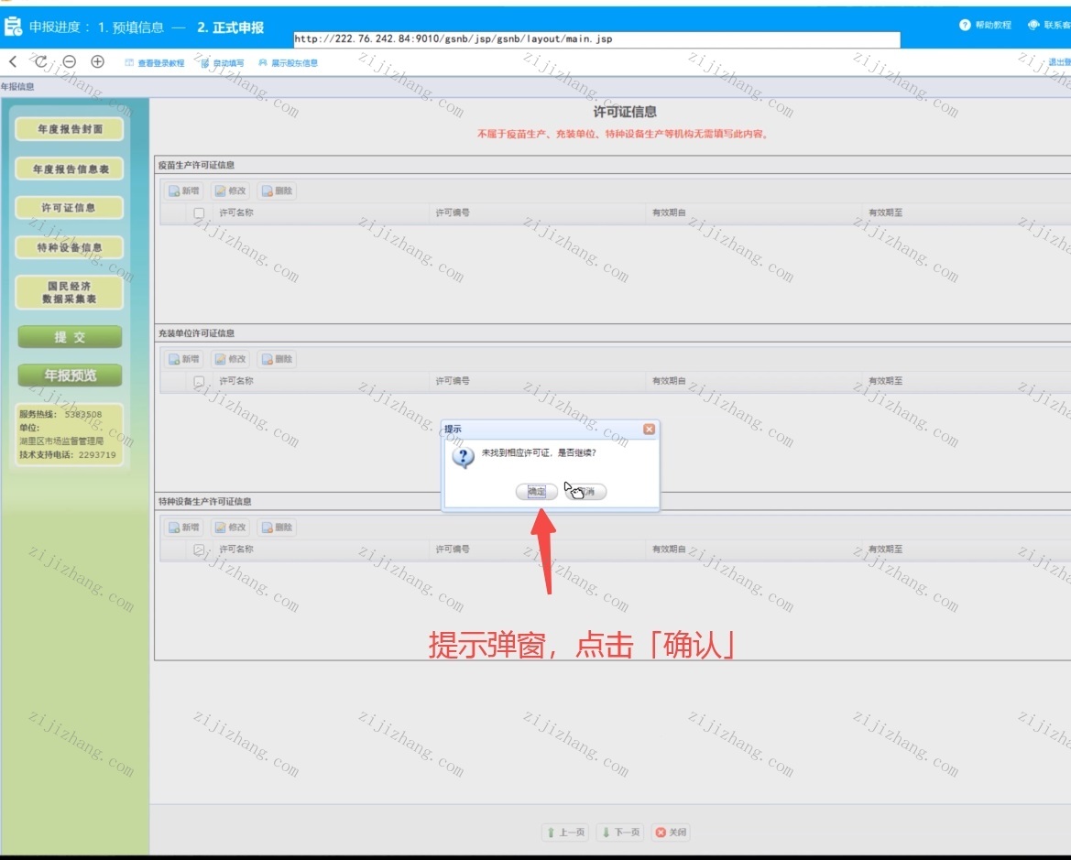1071x860 pixels.
Task: Click 确定 in the 提示 dialog
Action: coord(536,491)
